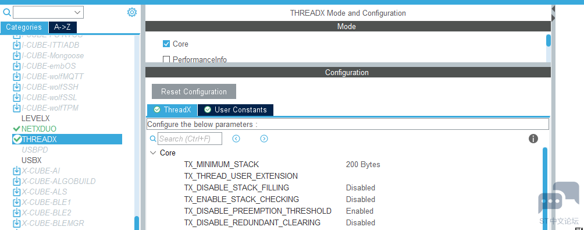
Task: Click the parameter Search (Ctrl+F) field
Action: [x=190, y=139]
